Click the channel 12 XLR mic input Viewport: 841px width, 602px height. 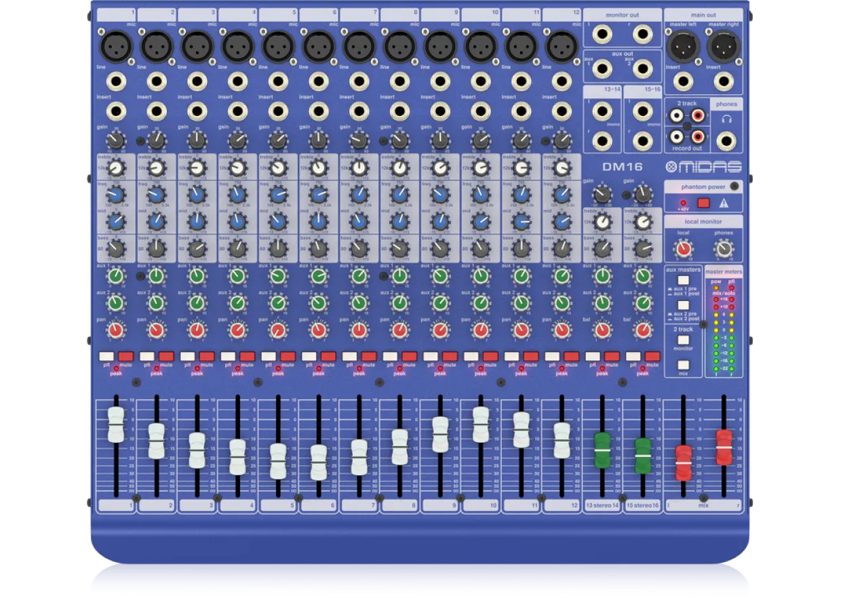click(x=562, y=47)
